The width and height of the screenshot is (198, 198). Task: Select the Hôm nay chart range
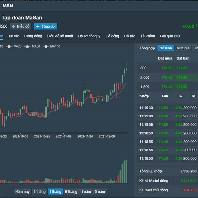(22, 191)
